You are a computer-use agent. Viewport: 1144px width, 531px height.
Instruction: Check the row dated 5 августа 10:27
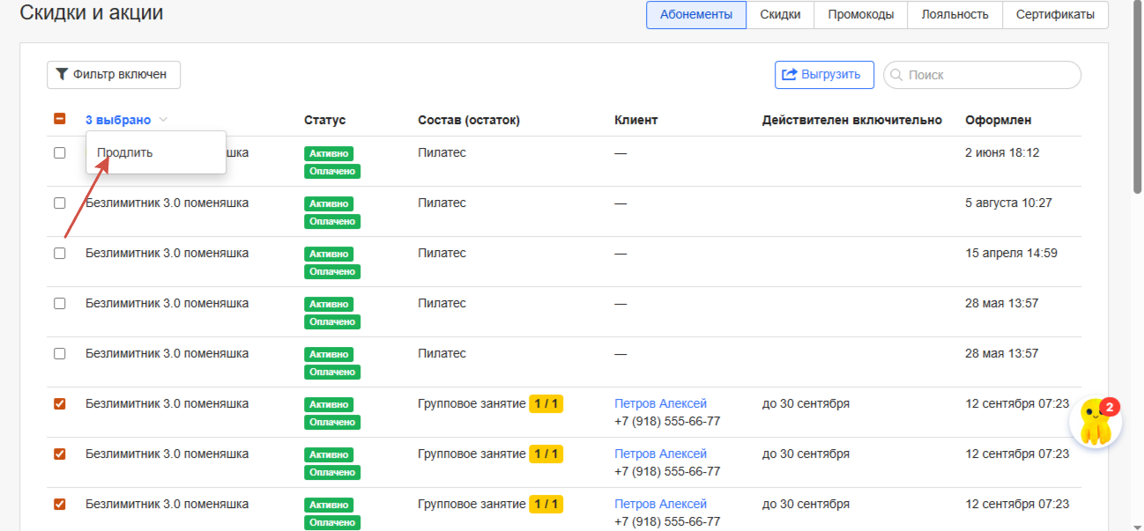click(60, 203)
